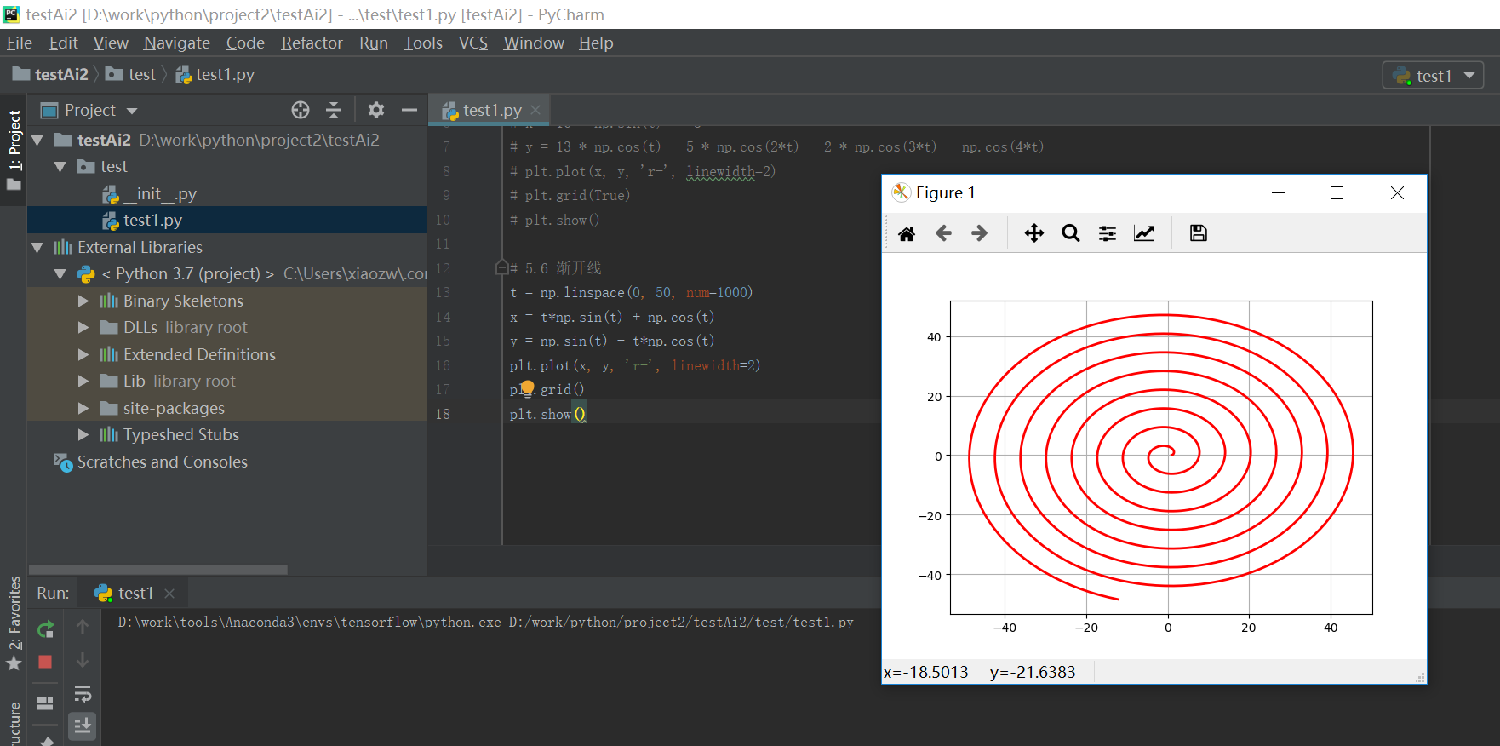Image resolution: width=1500 pixels, height=746 pixels.
Task: Select the test1 tab in Run panel
Action: pyautogui.click(x=135, y=593)
